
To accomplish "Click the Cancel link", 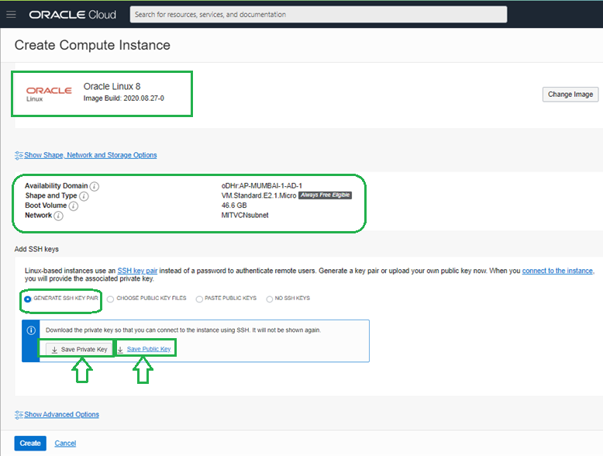I will [65, 444].
